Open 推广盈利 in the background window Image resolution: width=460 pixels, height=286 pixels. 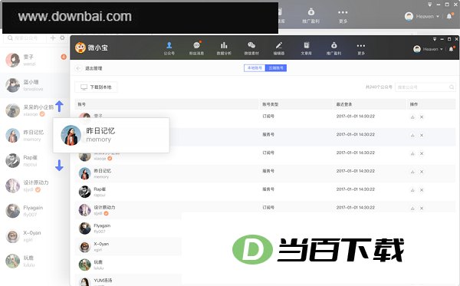(x=311, y=16)
